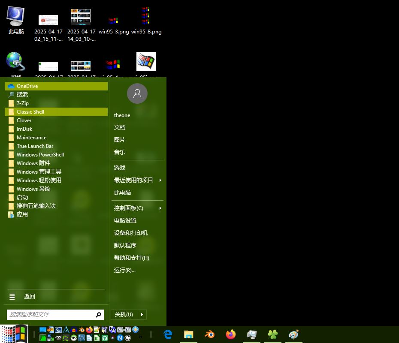Screen dimensions: 399x343
Task: Select 运行(R) from the Start menu
Action: tap(124, 270)
